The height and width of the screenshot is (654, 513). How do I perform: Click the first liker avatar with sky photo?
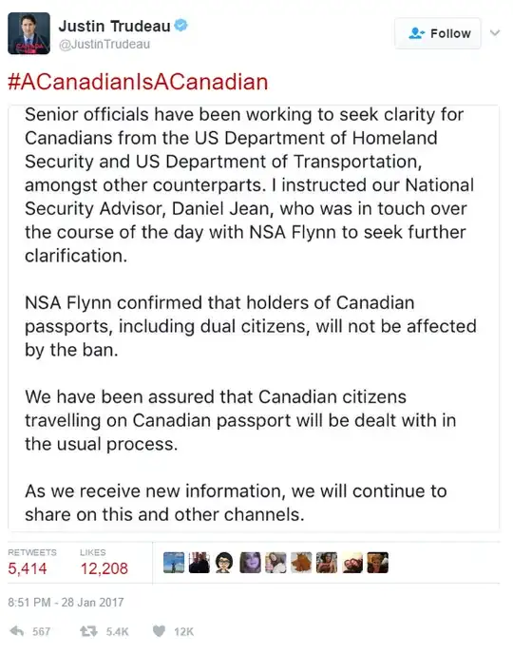point(174,562)
